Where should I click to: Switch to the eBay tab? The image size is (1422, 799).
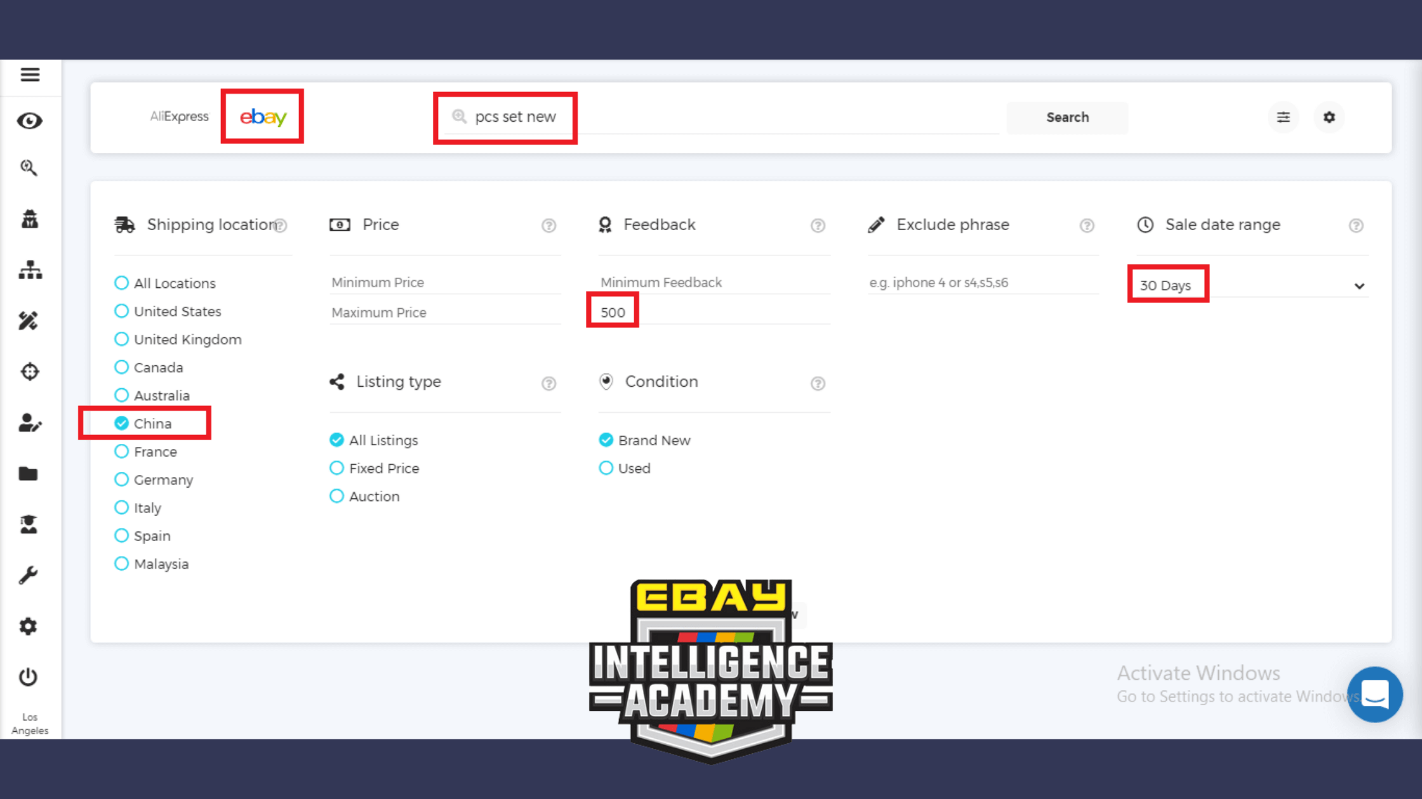pyautogui.click(x=263, y=117)
